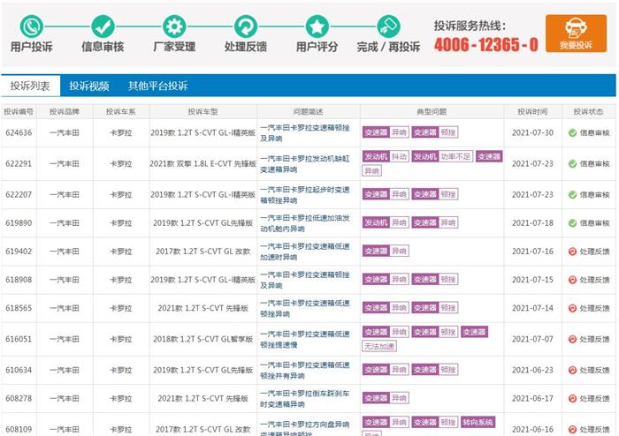
Task: Click complaint number 624636
Action: click(x=19, y=132)
